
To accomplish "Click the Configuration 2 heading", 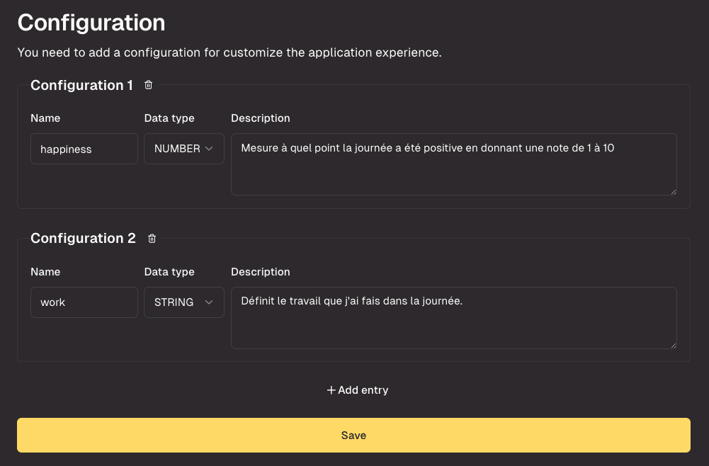I will point(83,239).
